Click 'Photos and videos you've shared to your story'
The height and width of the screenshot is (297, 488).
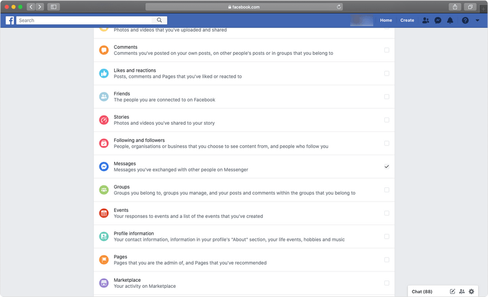164,123
